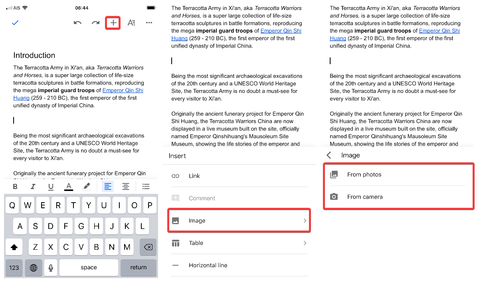The image size is (479, 282).
Task: Select the Table option in Insert menu
Action: point(239,243)
